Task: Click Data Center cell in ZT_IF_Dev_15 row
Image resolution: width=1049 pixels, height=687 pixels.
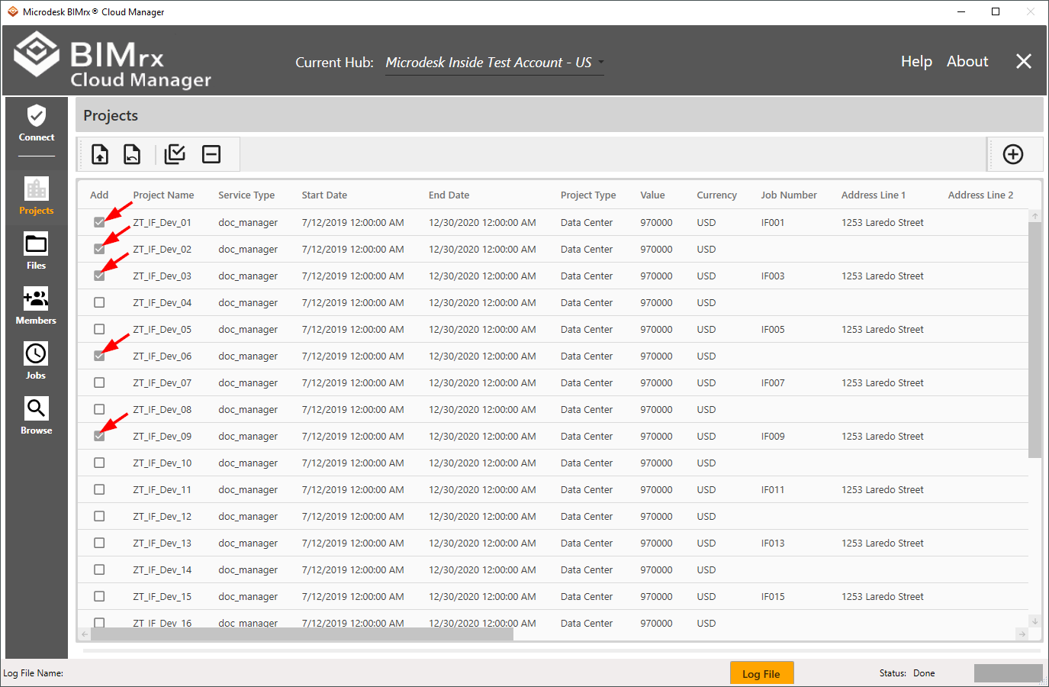Action: pos(587,596)
